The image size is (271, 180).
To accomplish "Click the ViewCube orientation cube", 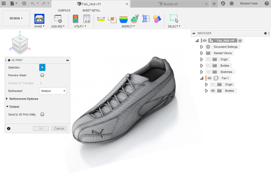I will [19, 43].
